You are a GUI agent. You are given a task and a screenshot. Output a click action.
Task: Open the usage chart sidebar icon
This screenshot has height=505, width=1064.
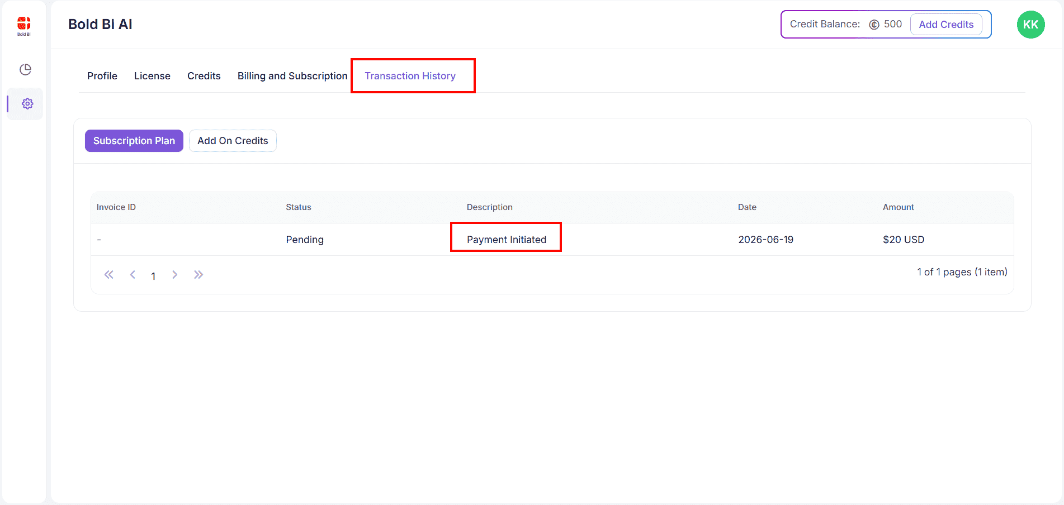(x=25, y=69)
